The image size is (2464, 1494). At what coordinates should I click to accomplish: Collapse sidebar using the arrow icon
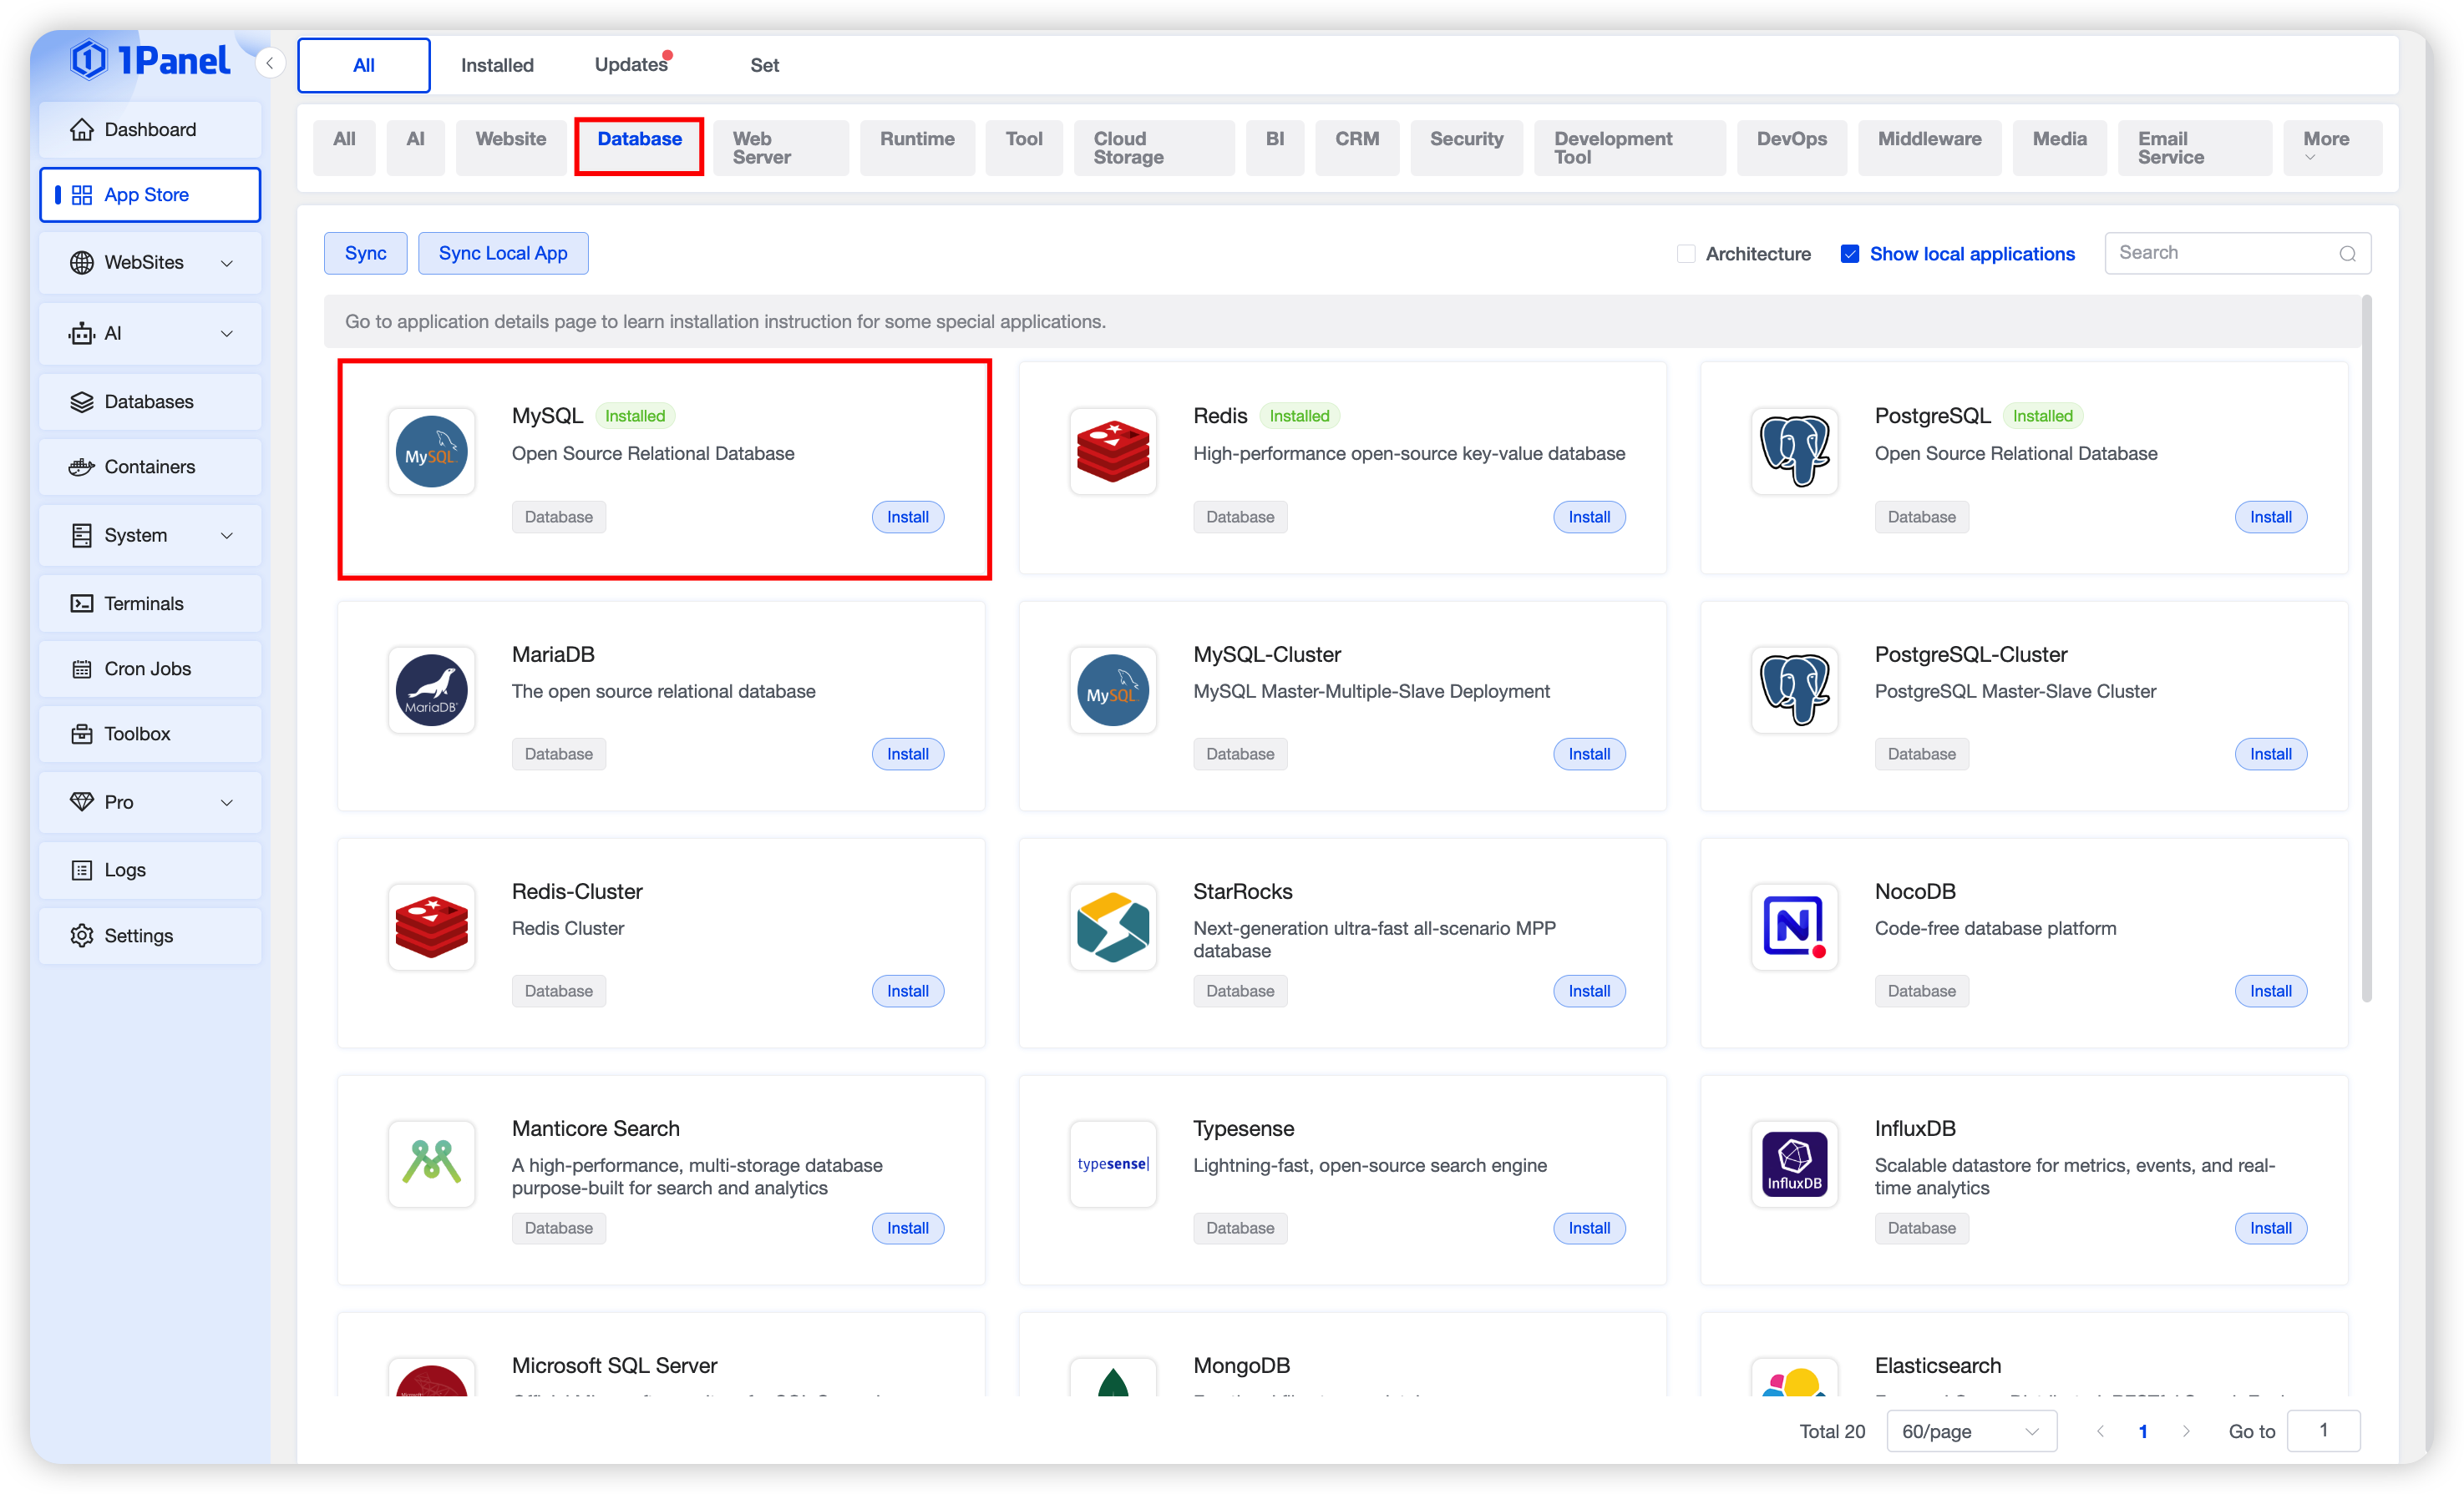(x=269, y=63)
